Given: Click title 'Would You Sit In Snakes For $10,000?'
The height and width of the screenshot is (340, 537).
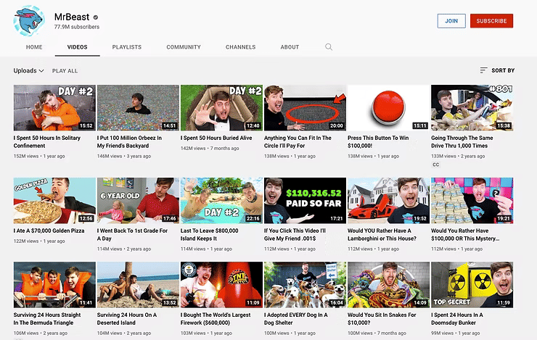Looking at the screenshot, I should pos(382,318).
